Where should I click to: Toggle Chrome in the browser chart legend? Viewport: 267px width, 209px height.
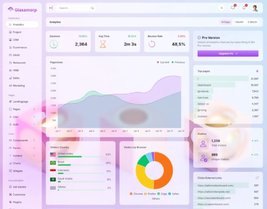[x=137, y=194]
